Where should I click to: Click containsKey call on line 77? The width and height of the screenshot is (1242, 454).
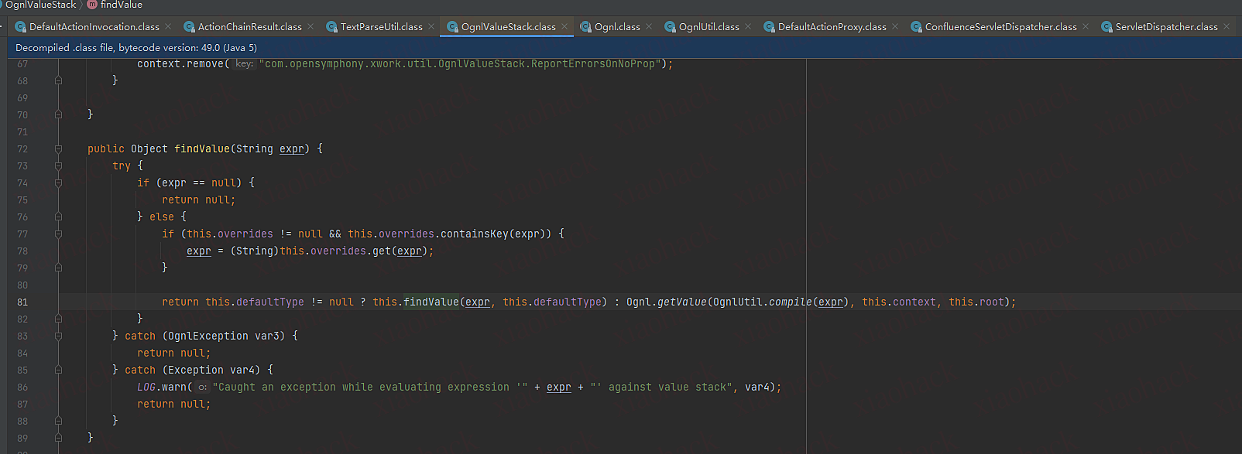pyautogui.click(x=475, y=234)
